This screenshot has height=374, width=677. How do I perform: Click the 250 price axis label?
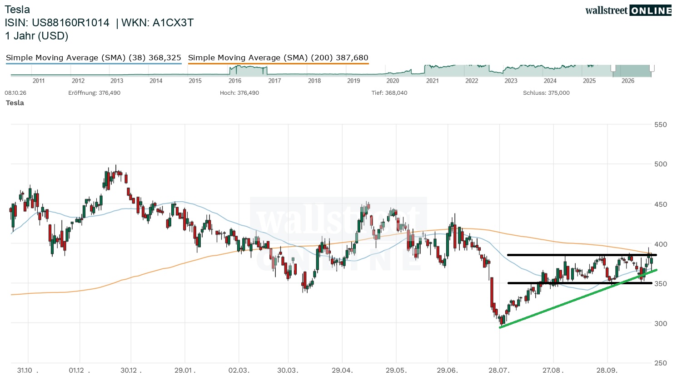(661, 363)
